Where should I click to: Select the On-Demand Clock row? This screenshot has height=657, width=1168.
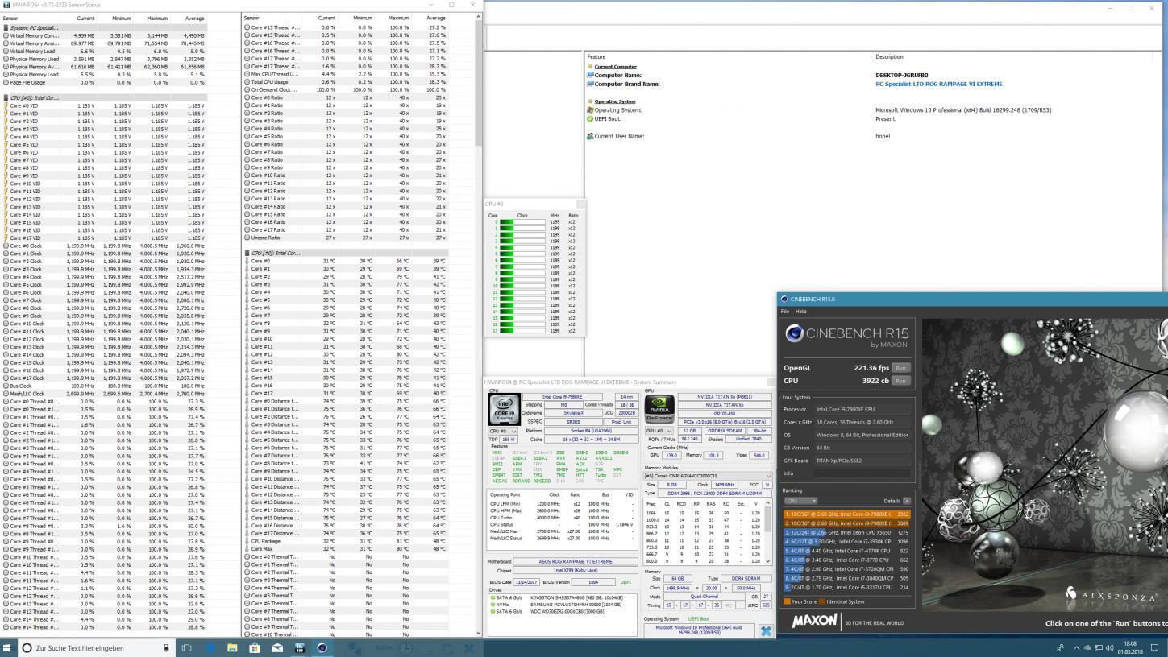pos(347,90)
